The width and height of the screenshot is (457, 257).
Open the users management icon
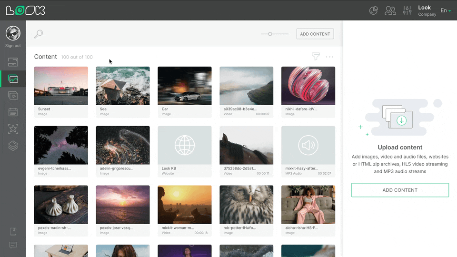click(390, 10)
